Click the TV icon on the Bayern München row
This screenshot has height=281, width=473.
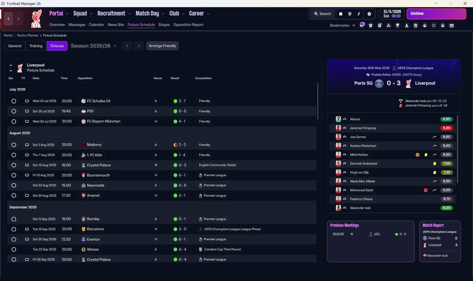click(x=27, y=121)
